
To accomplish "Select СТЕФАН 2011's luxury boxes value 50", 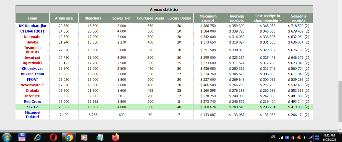I will click(x=179, y=31).
